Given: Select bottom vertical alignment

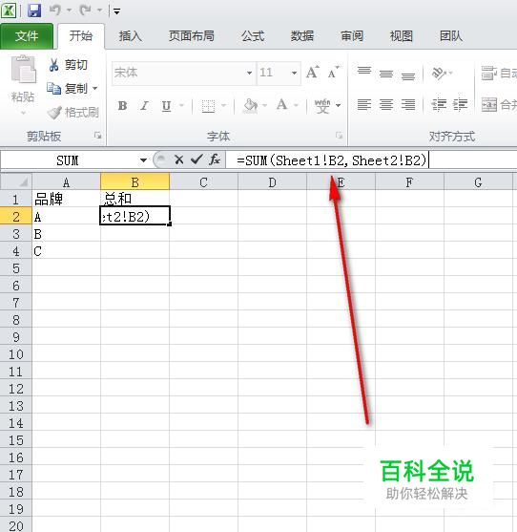Looking at the screenshot, I should click(408, 76).
